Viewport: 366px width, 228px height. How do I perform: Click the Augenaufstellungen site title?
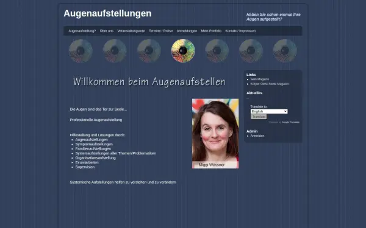click(x=107, y=13)
